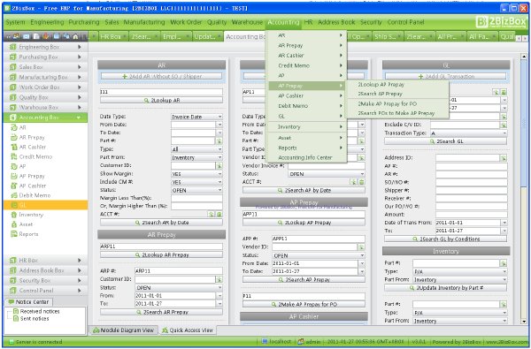
Task: Open the Warehouse menu in menu bar
Action: (x=247, y=22)
